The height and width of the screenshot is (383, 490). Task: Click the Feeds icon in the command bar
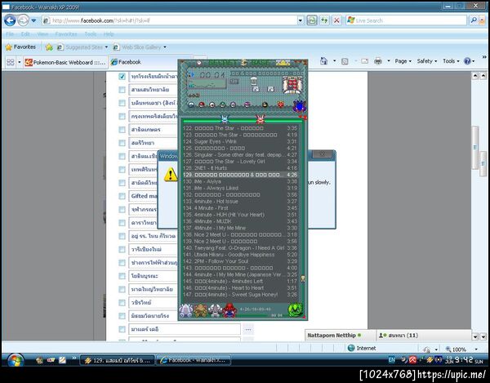click(345, 61)
